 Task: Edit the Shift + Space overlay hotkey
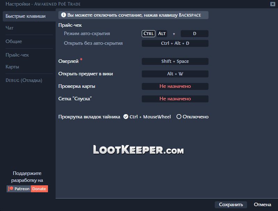point(175,61)
